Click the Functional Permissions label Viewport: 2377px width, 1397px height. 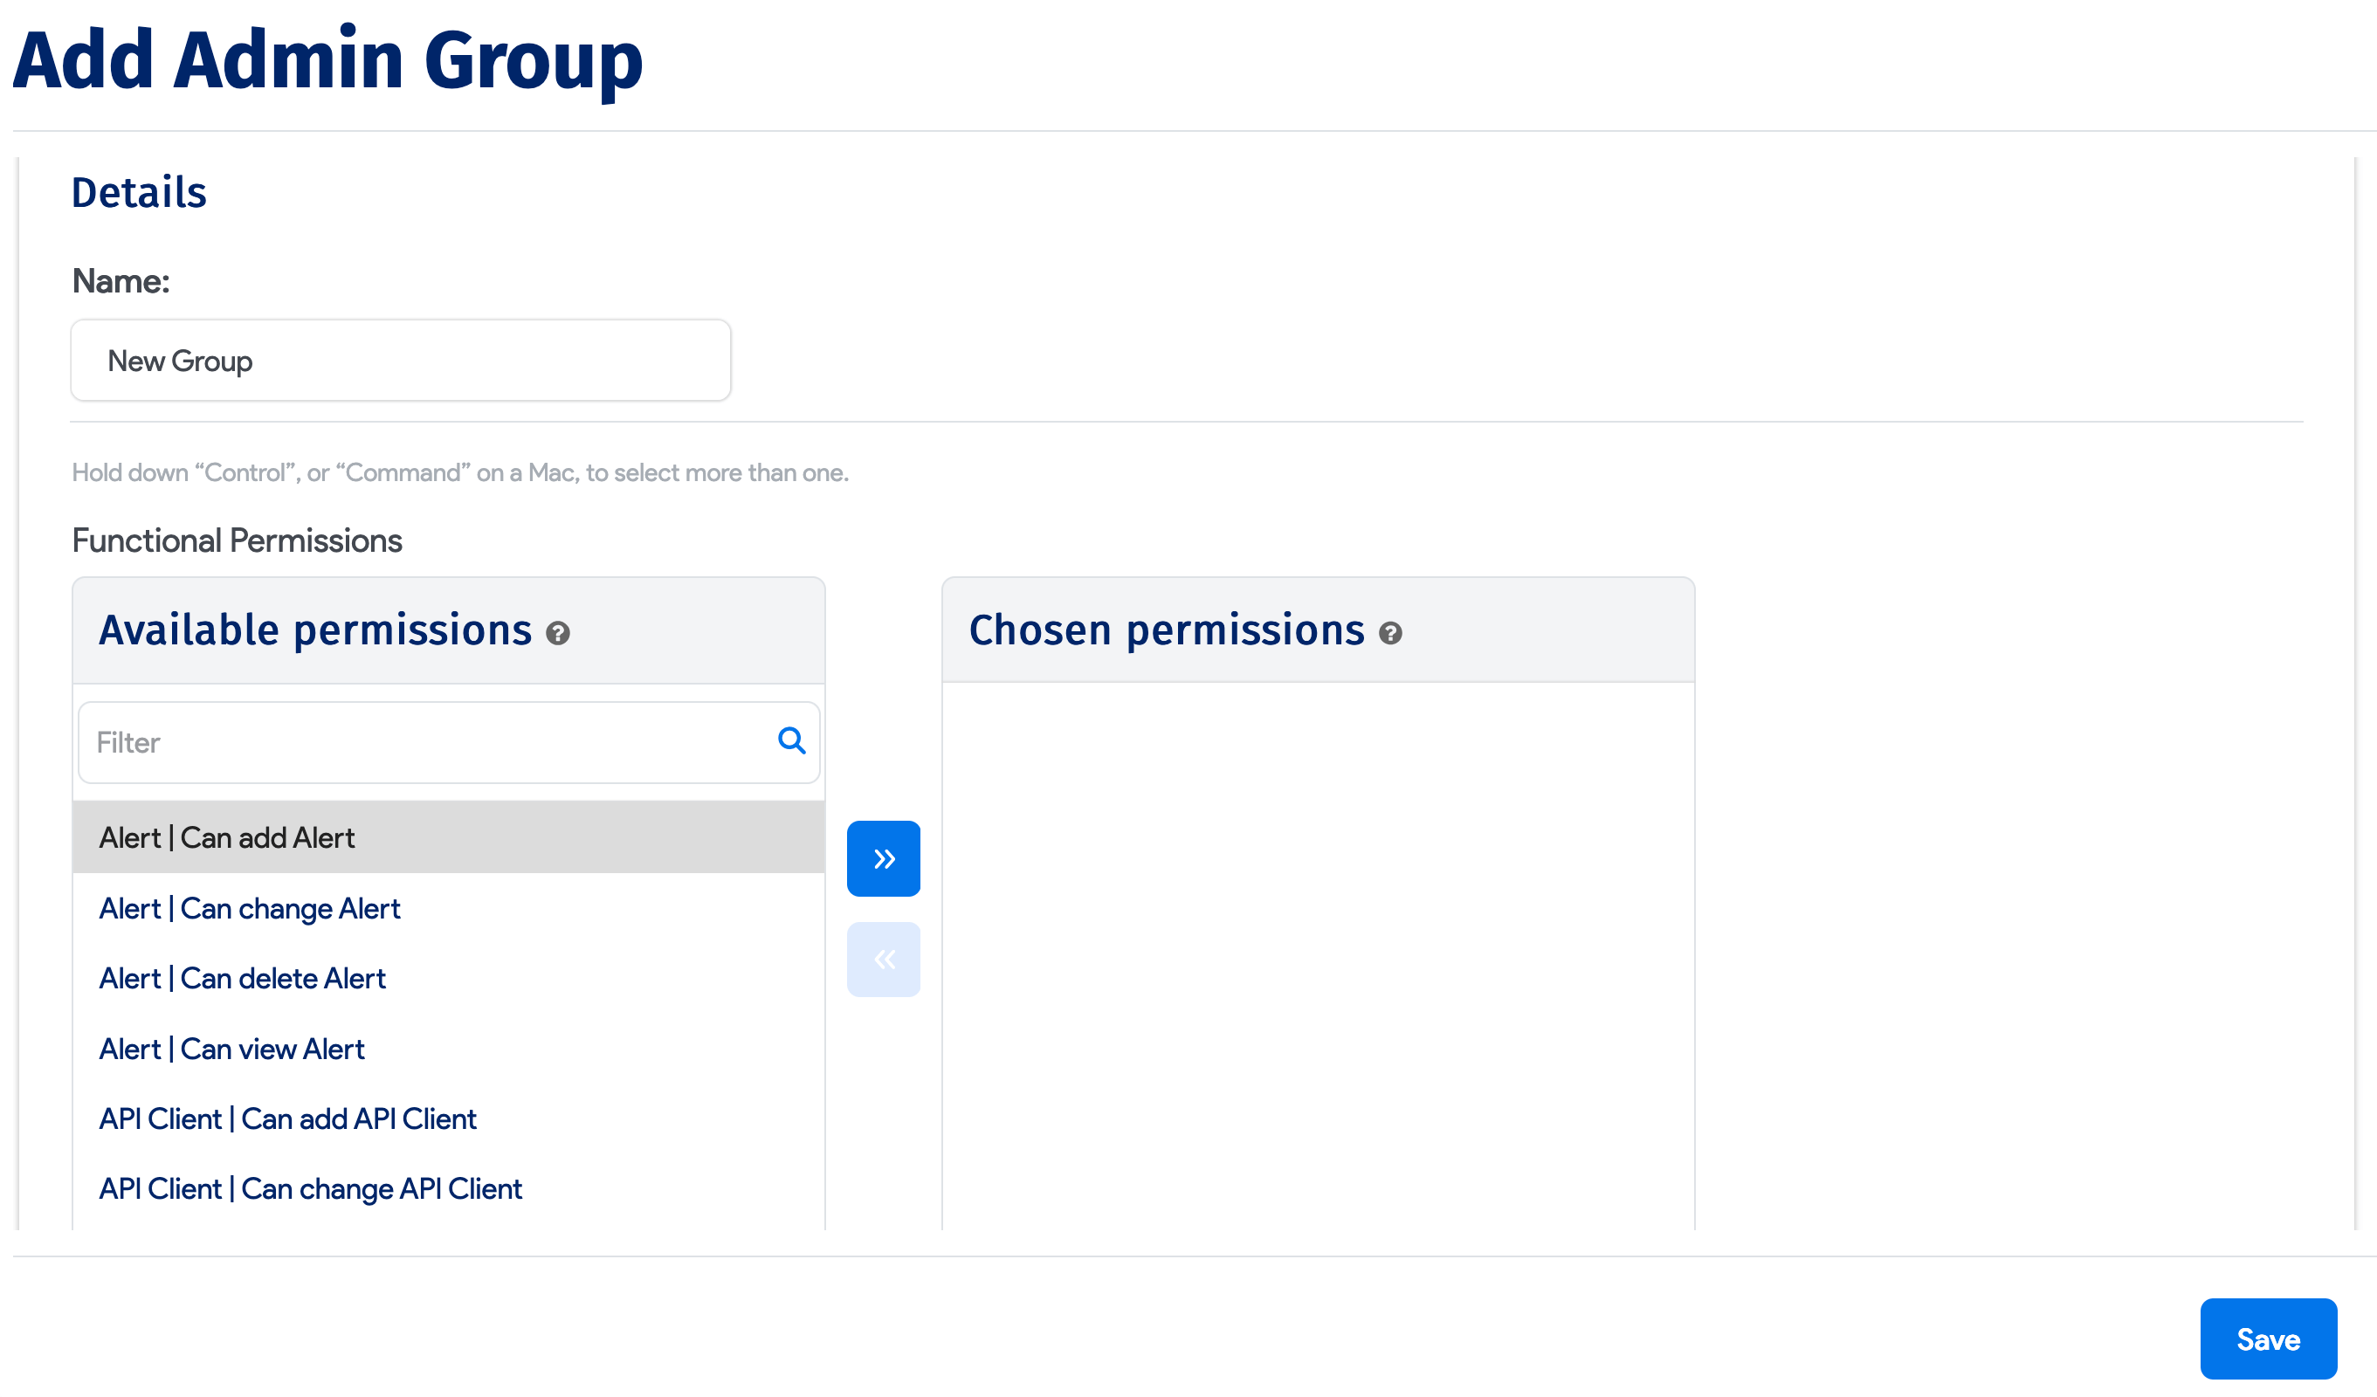coord(237,540)
